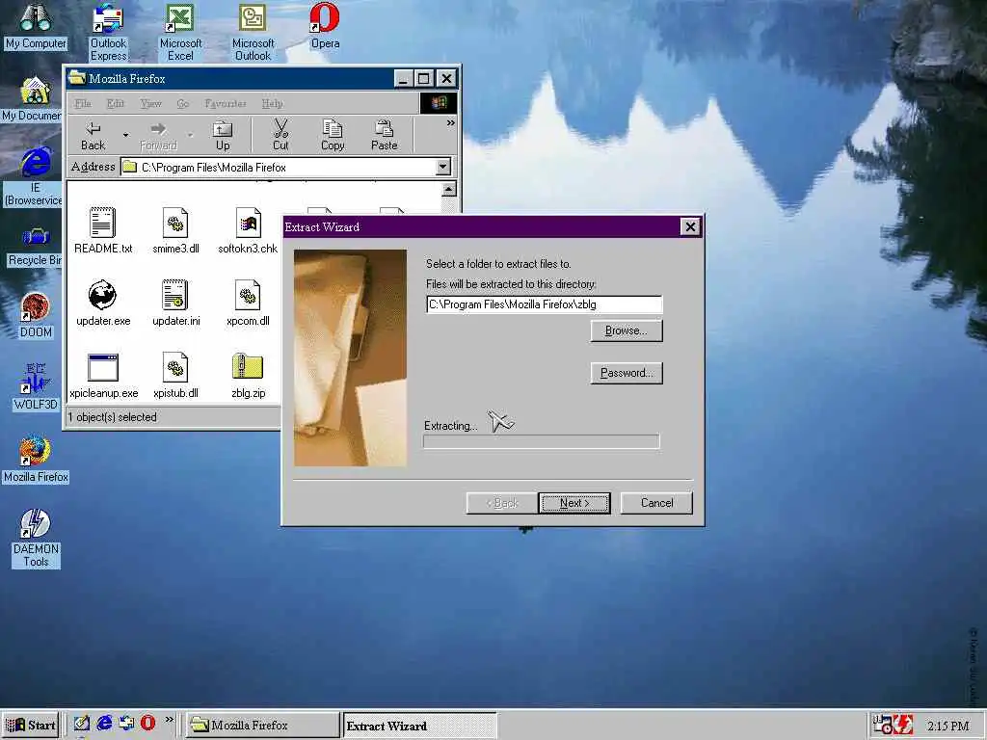Screen dimensions: 987x740
Task: Click scroll up arrow in file list
Action: 449,189
